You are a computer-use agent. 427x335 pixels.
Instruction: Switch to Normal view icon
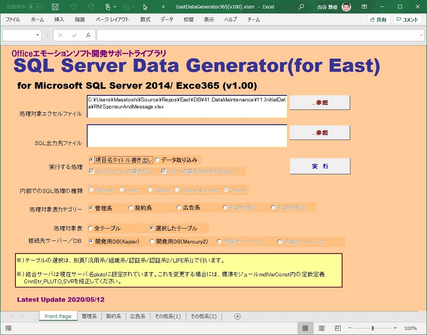point(305,328)
